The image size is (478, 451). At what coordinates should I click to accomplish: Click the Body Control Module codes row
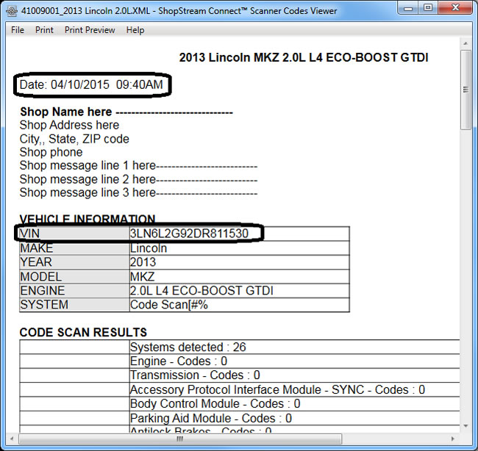click(215, 403)
